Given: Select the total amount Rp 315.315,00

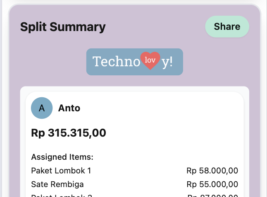Looking at the screenshot, I should pos(69,133).
